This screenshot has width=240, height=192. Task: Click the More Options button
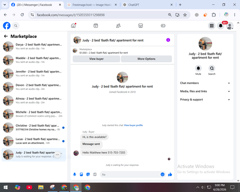[146, 59]
